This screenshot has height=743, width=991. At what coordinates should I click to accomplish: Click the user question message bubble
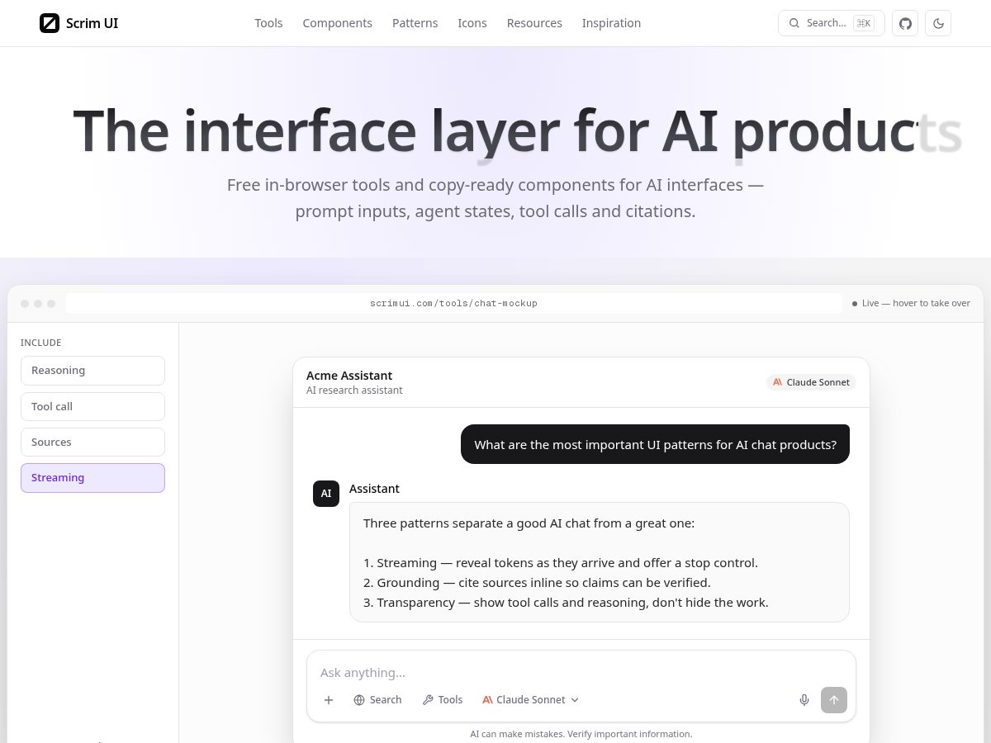[x=655, y=444]
